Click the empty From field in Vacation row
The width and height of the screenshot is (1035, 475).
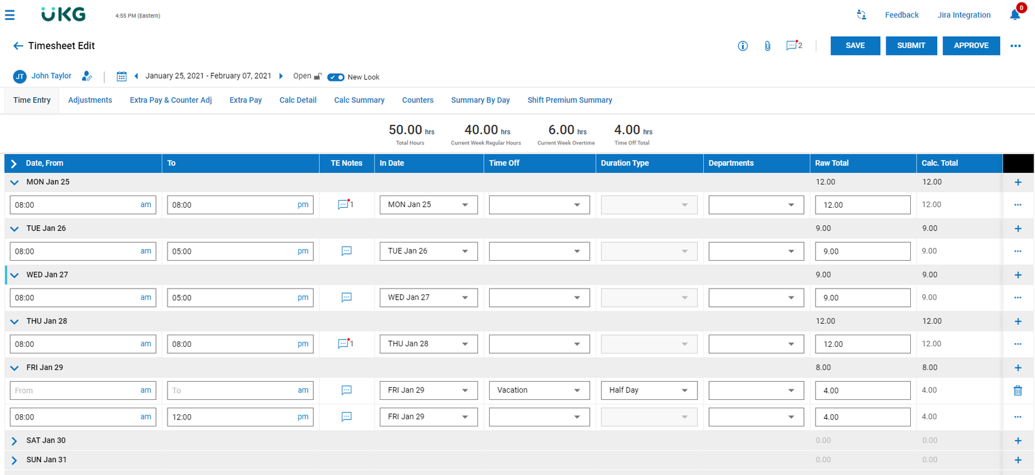tap(83, 390)
